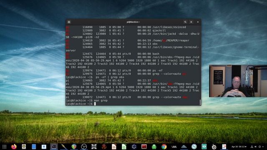Open the screenshot frame dock icon
Viewport: 267px width, 150px height.
tap(94, 147)
